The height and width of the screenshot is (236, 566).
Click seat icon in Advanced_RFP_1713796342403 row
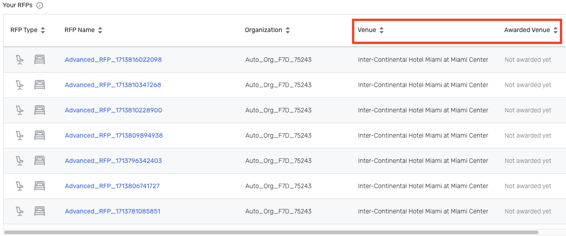coord(19,161)
